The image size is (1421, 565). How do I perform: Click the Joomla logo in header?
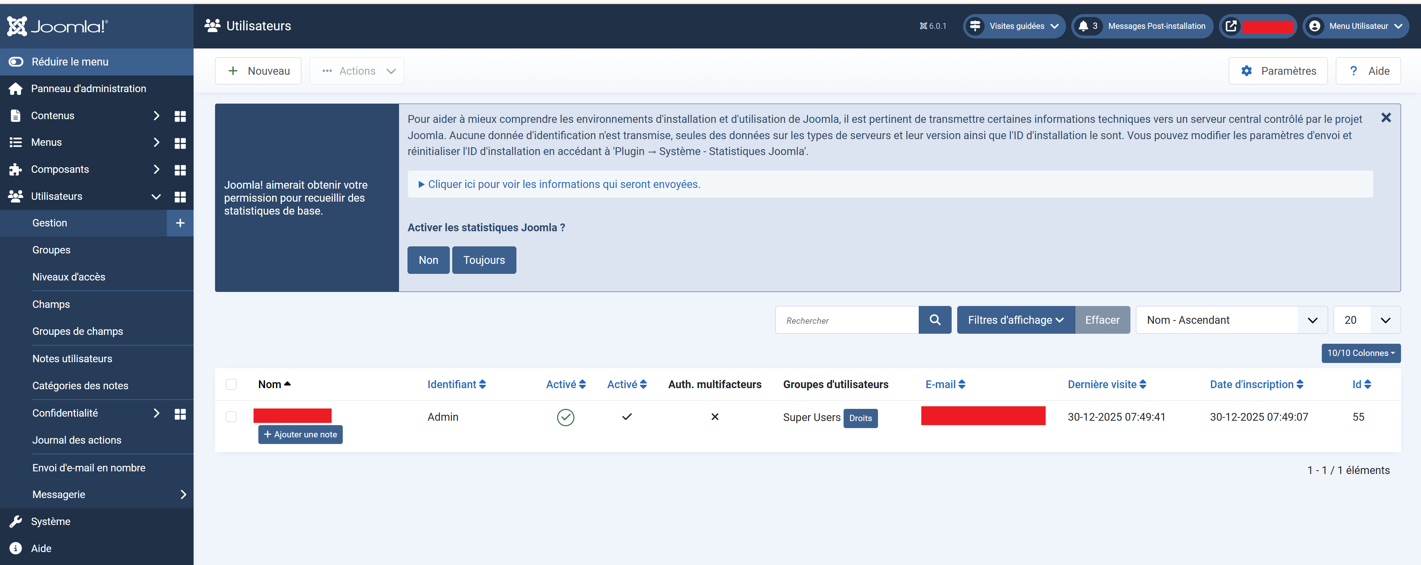coord(57,26)
